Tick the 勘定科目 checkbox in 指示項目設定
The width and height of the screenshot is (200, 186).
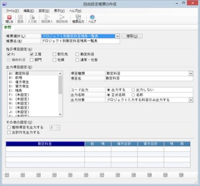[x=77, y=54]
